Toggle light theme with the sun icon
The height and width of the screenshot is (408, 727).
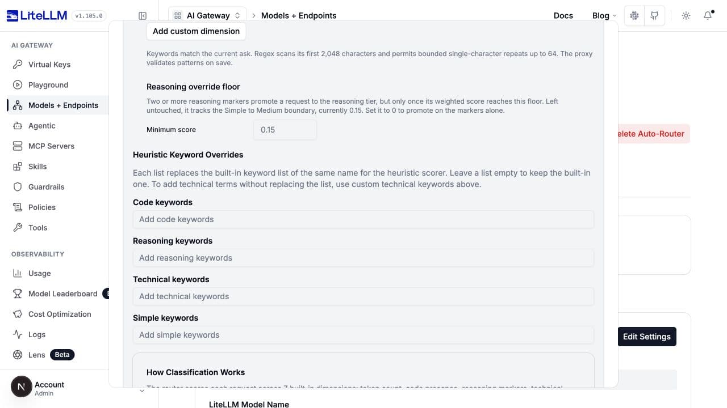tap(686, 16)
